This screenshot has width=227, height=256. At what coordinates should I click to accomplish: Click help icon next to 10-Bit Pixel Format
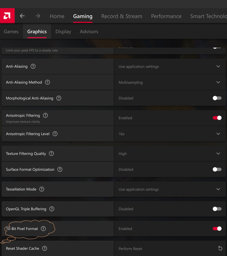43,228
